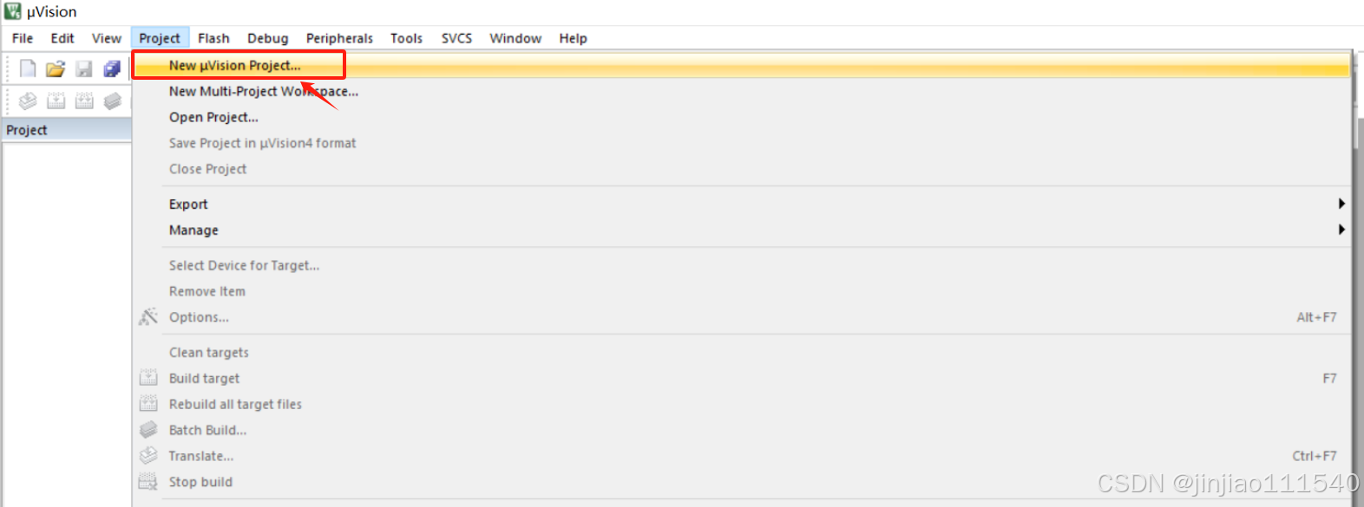The width and height of the screenshot is (1364, 507).
Task: Expand Export submenu arrow
Action: click(1341, 204)
